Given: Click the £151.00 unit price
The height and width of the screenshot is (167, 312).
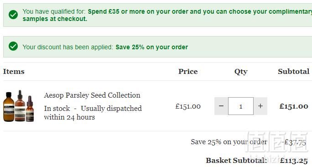Looking at the screenshot, I should pos(188,106).
